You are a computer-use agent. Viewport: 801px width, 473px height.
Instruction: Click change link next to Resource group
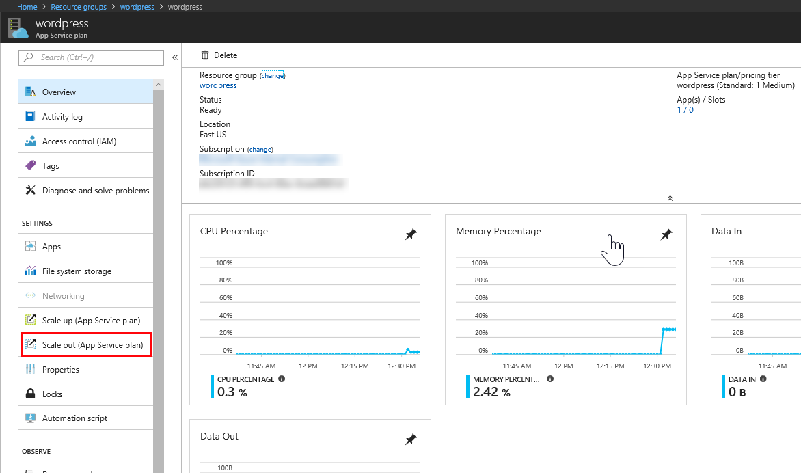point(272,76)
